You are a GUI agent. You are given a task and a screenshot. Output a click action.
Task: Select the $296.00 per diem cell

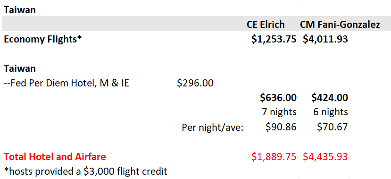click(195, 83)
